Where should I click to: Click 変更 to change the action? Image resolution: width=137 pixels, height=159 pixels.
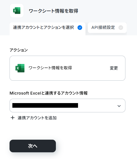coord(114,68)
